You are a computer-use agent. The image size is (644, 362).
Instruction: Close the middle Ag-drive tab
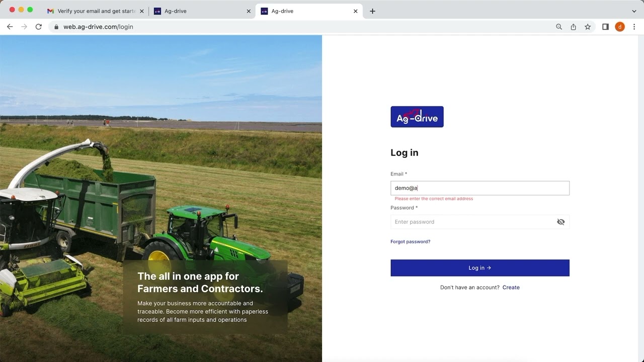[x=249, y=11]
